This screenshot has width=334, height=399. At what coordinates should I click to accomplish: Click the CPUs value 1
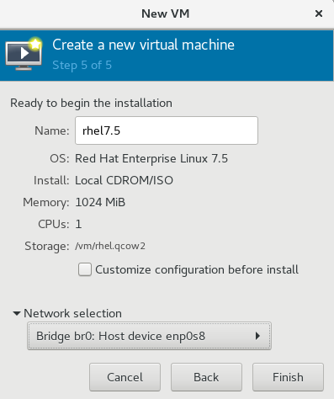coord(78,224)
